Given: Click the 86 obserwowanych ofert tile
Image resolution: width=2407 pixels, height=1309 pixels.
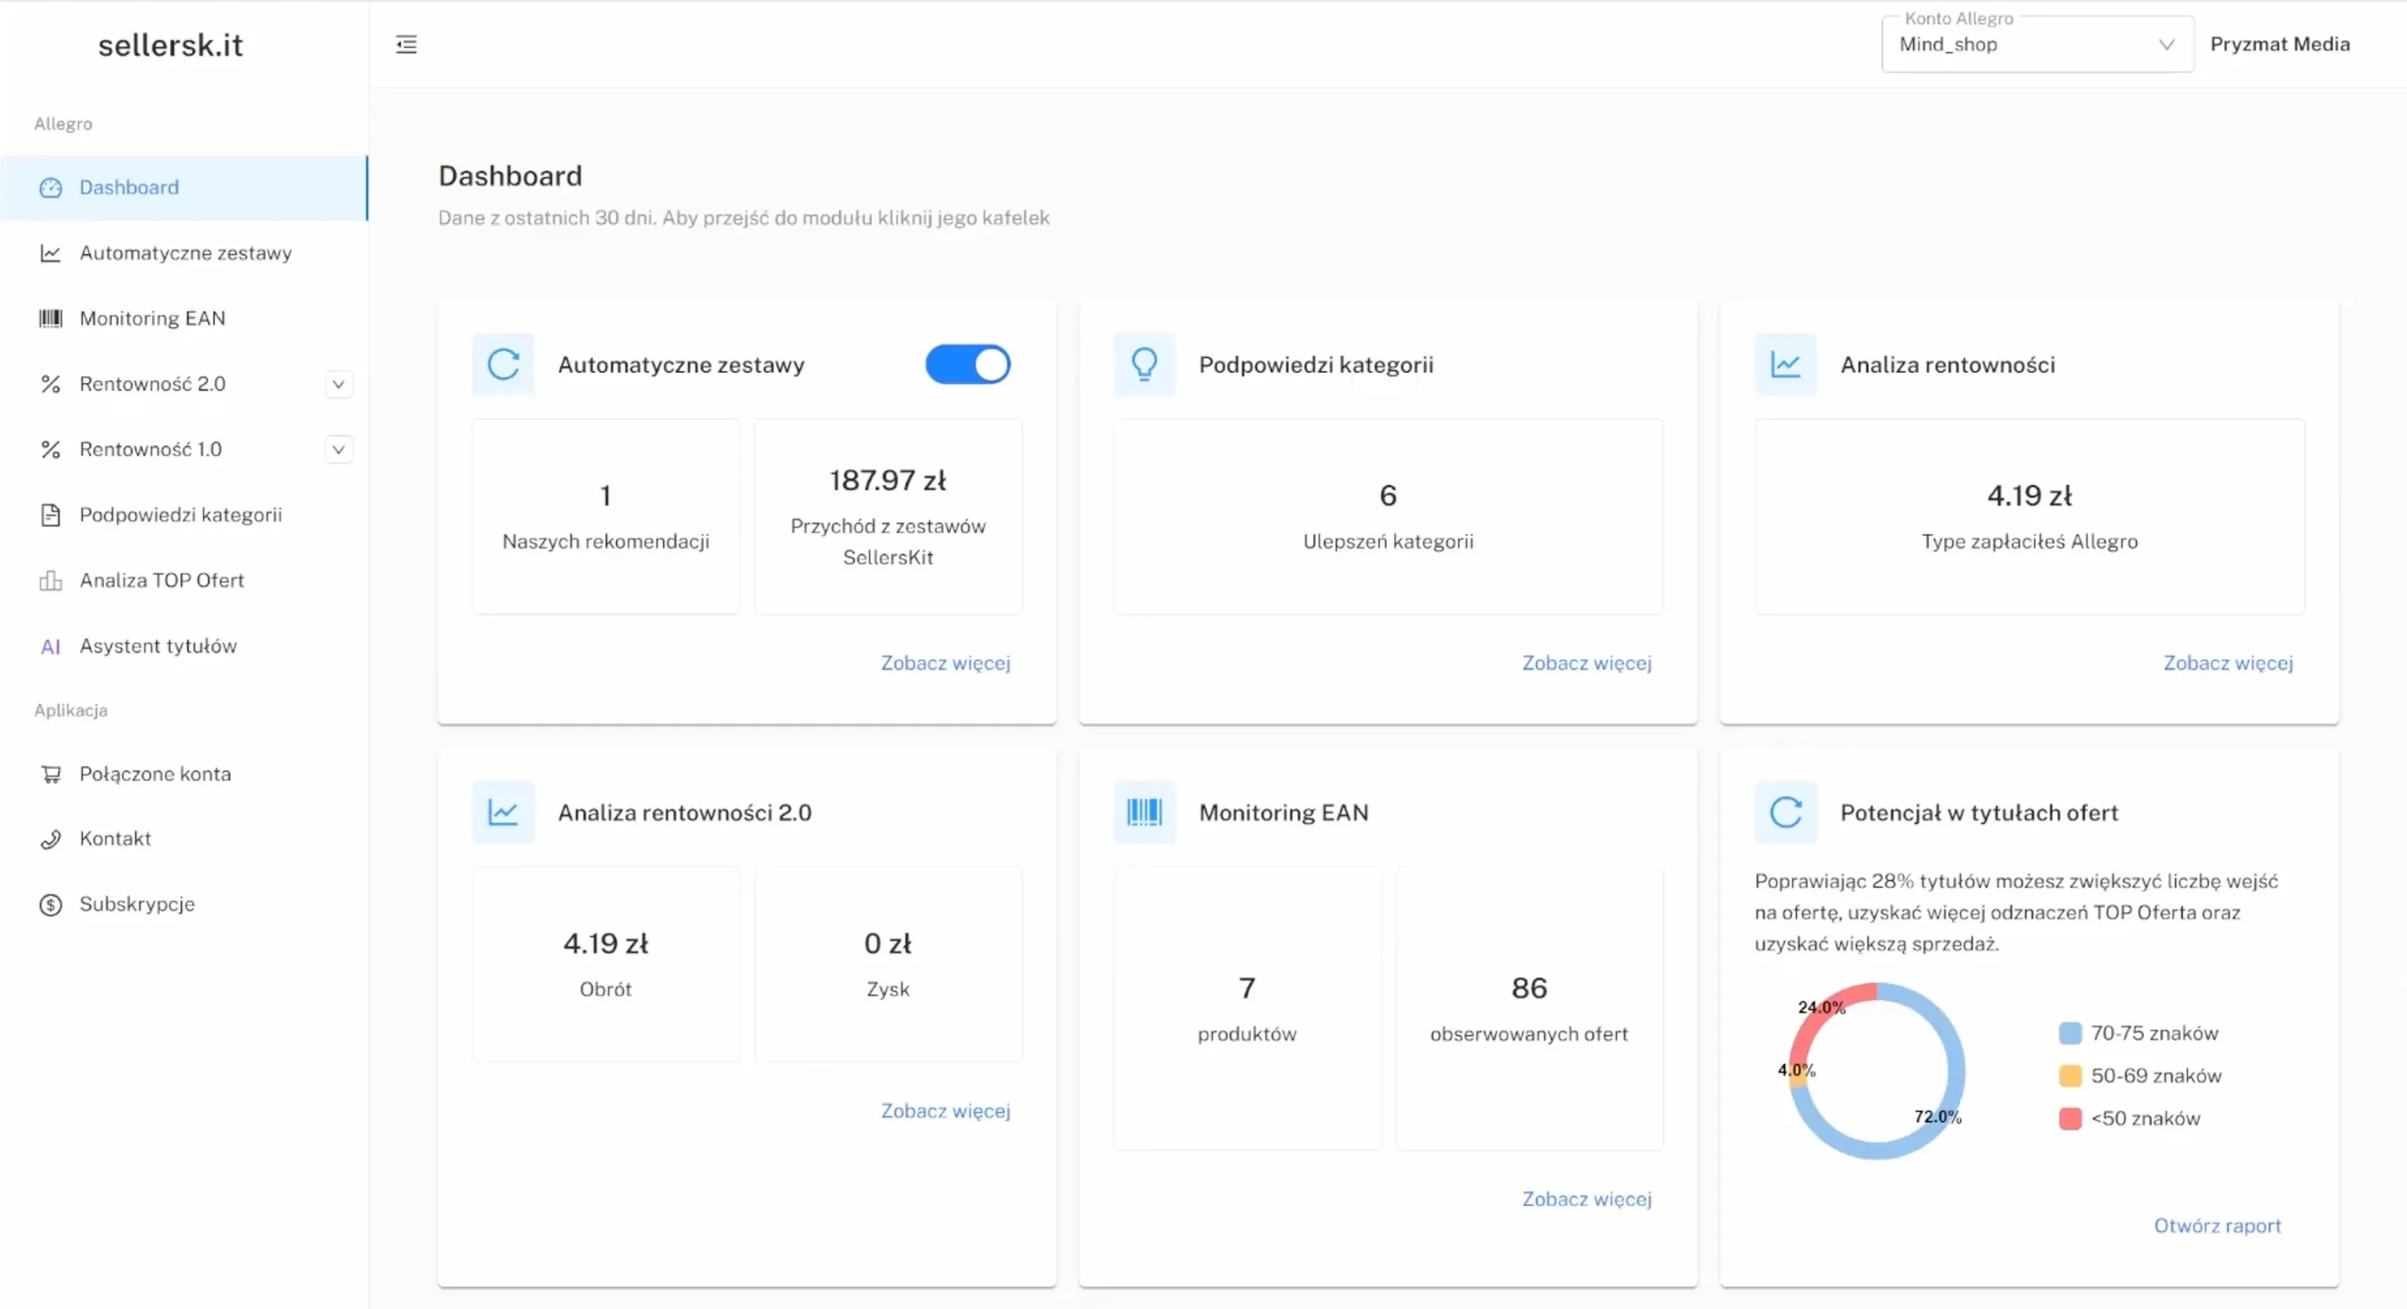Looking at the screenshot, I should click(x=1529, y=1007).
